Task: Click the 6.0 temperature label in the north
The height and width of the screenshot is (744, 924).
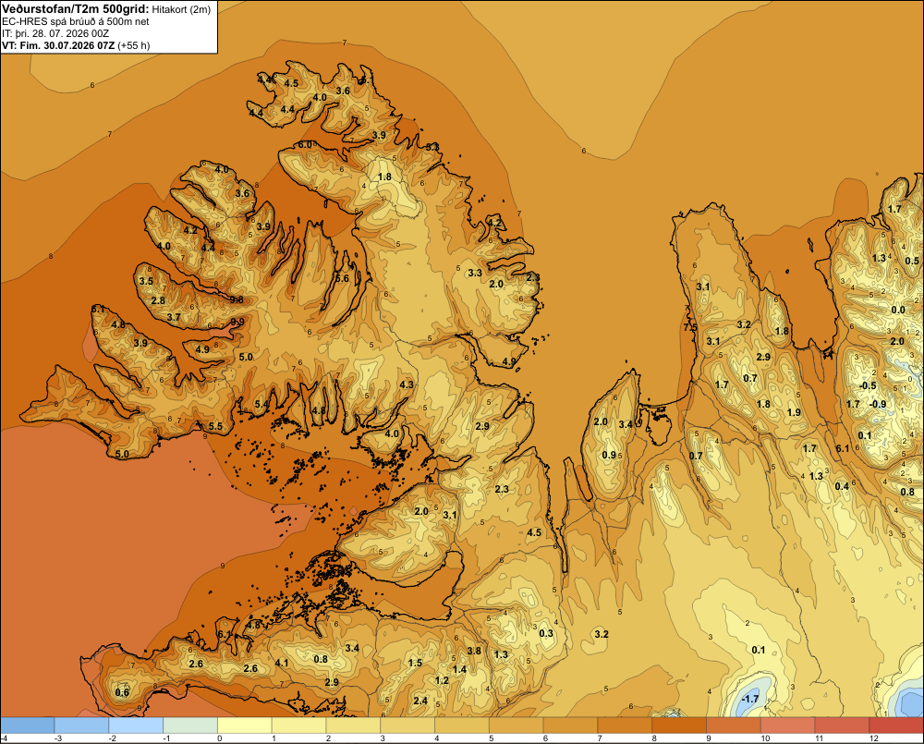Action: click(305, 144)
